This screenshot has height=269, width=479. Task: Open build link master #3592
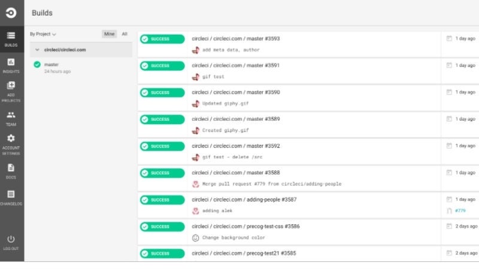235,146
